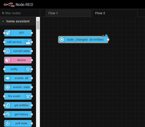Click the API node paper plane icon
The width and height of the screenshot is (145, 127).
[8, 33]
